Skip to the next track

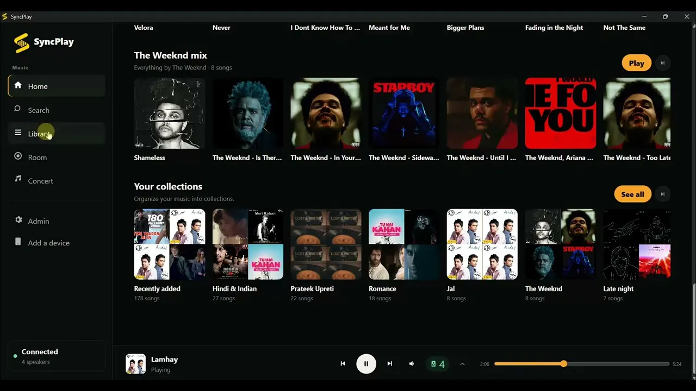click(x=389, y=364)
